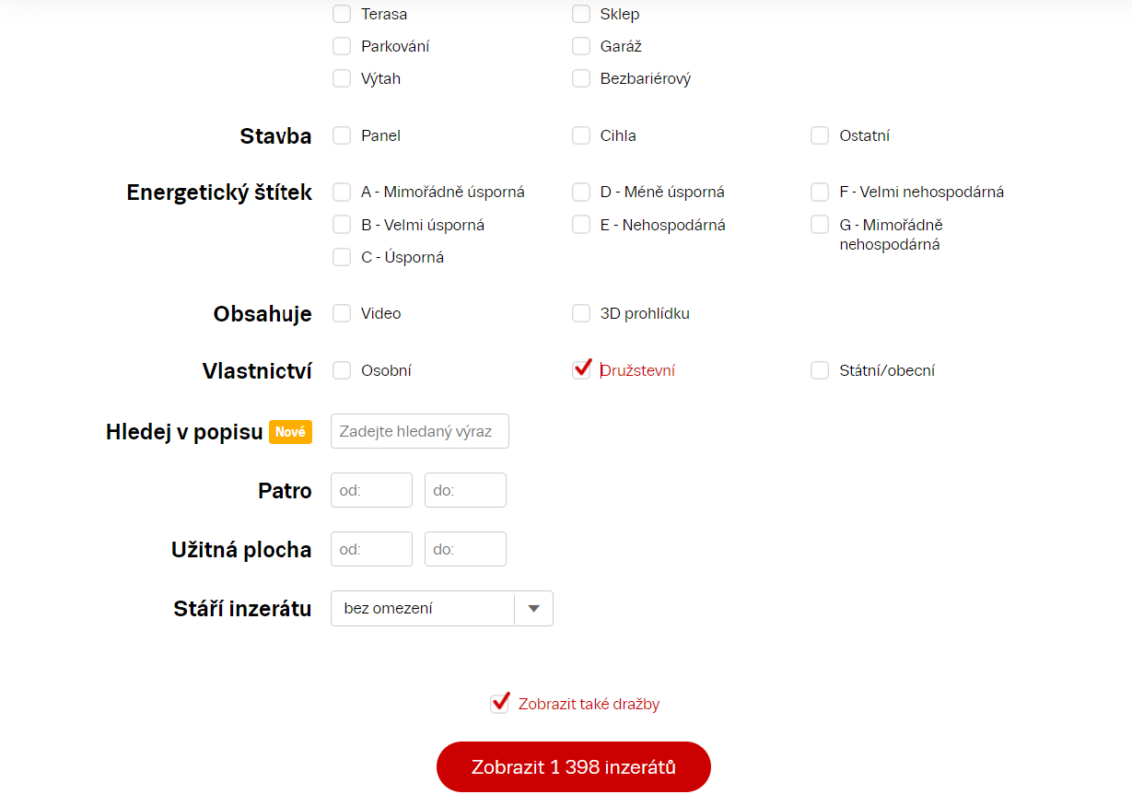The width and height of the screenshot is (1132, 806).
Task: Focus the Patro 'od' field
Action: [371, 490]
